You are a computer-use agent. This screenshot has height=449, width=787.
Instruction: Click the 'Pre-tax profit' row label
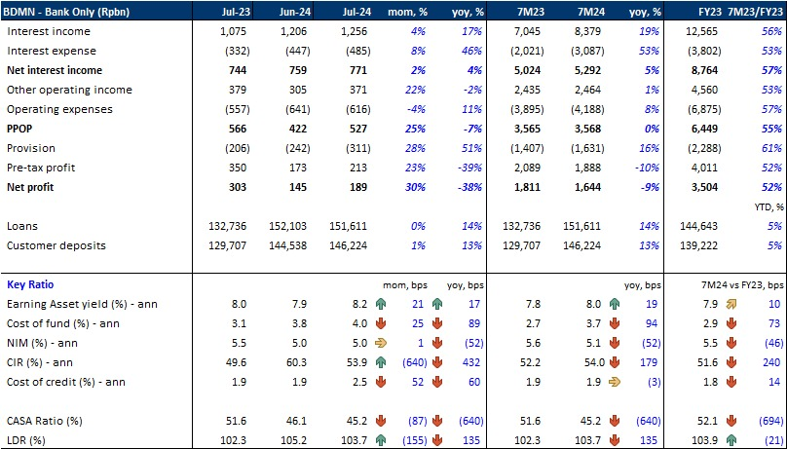41,168
